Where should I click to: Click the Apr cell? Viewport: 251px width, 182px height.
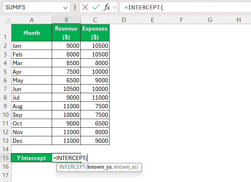click(x=32, y=72)
